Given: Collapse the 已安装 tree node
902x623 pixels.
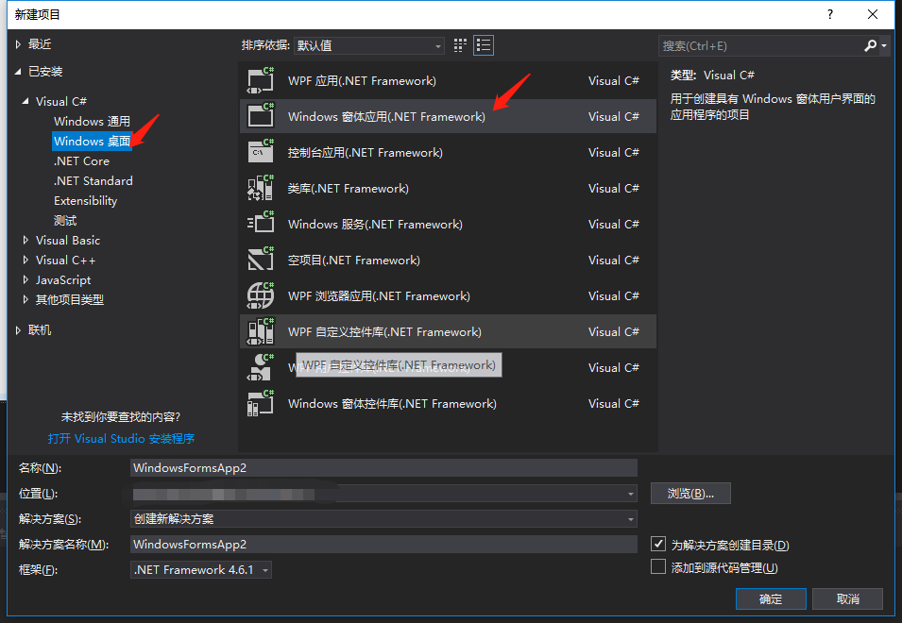Looking at the screenshot, I should coord(18,71).
